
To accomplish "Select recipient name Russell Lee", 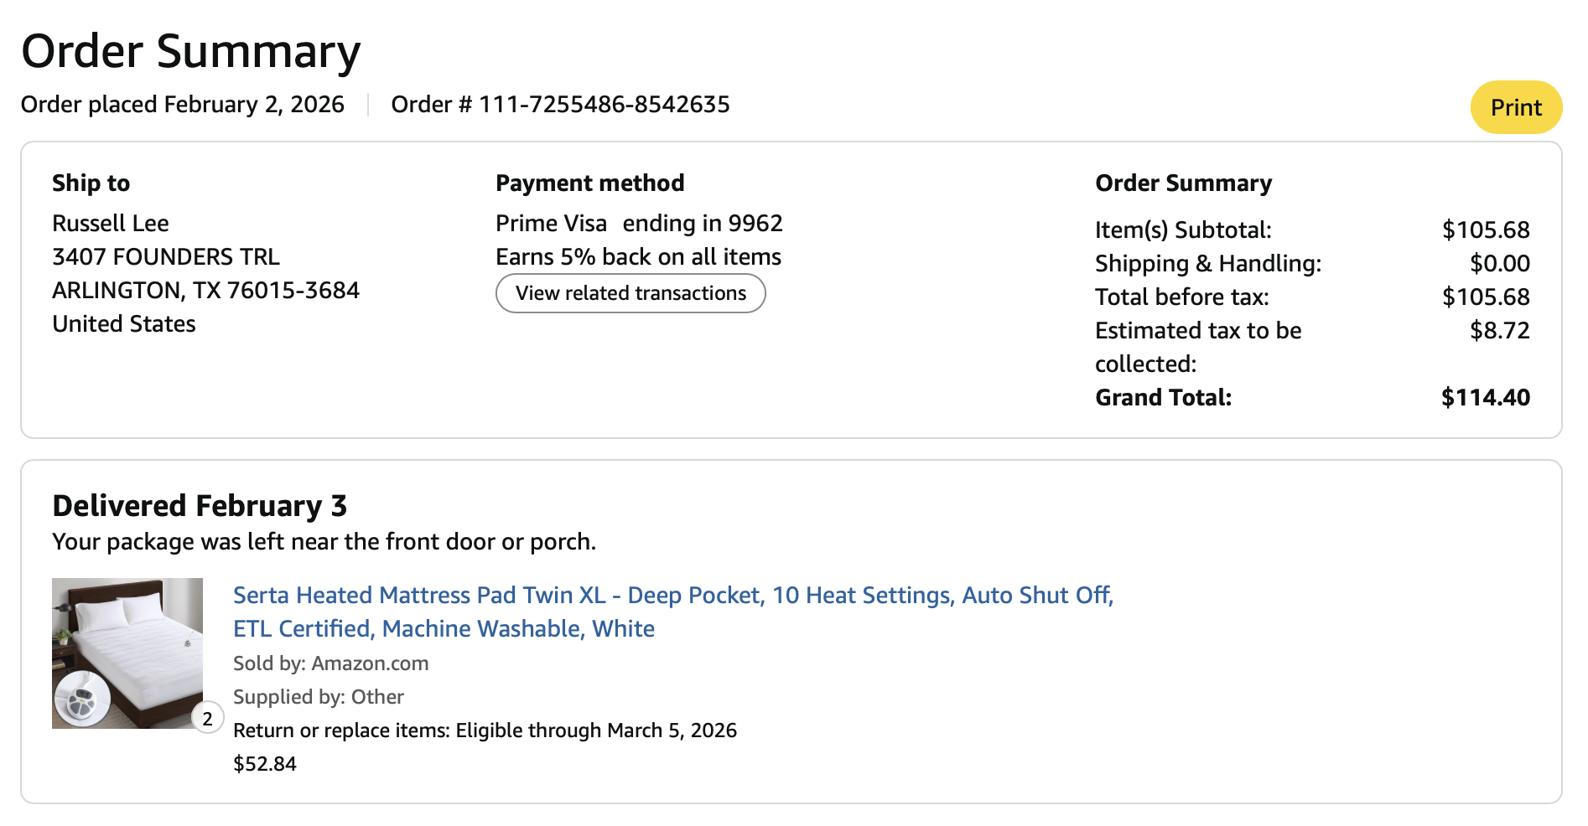I will (x=111, y=223).
